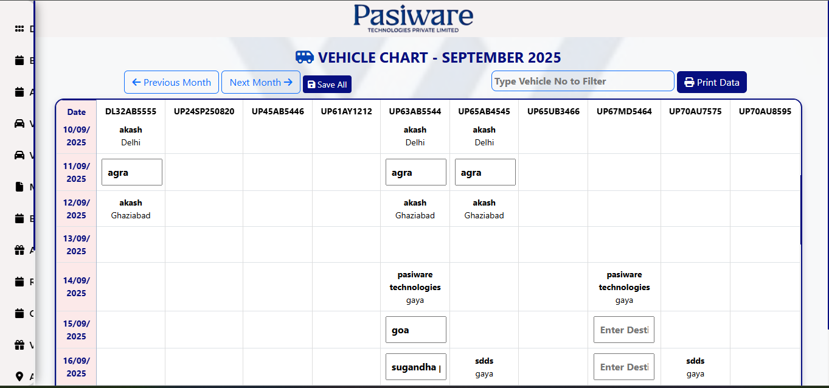This screenshot has height=388, width=829.
Task: Click the empty destination box under UP67MD5464
Action: pyautogui.click(x=624, y=329)
